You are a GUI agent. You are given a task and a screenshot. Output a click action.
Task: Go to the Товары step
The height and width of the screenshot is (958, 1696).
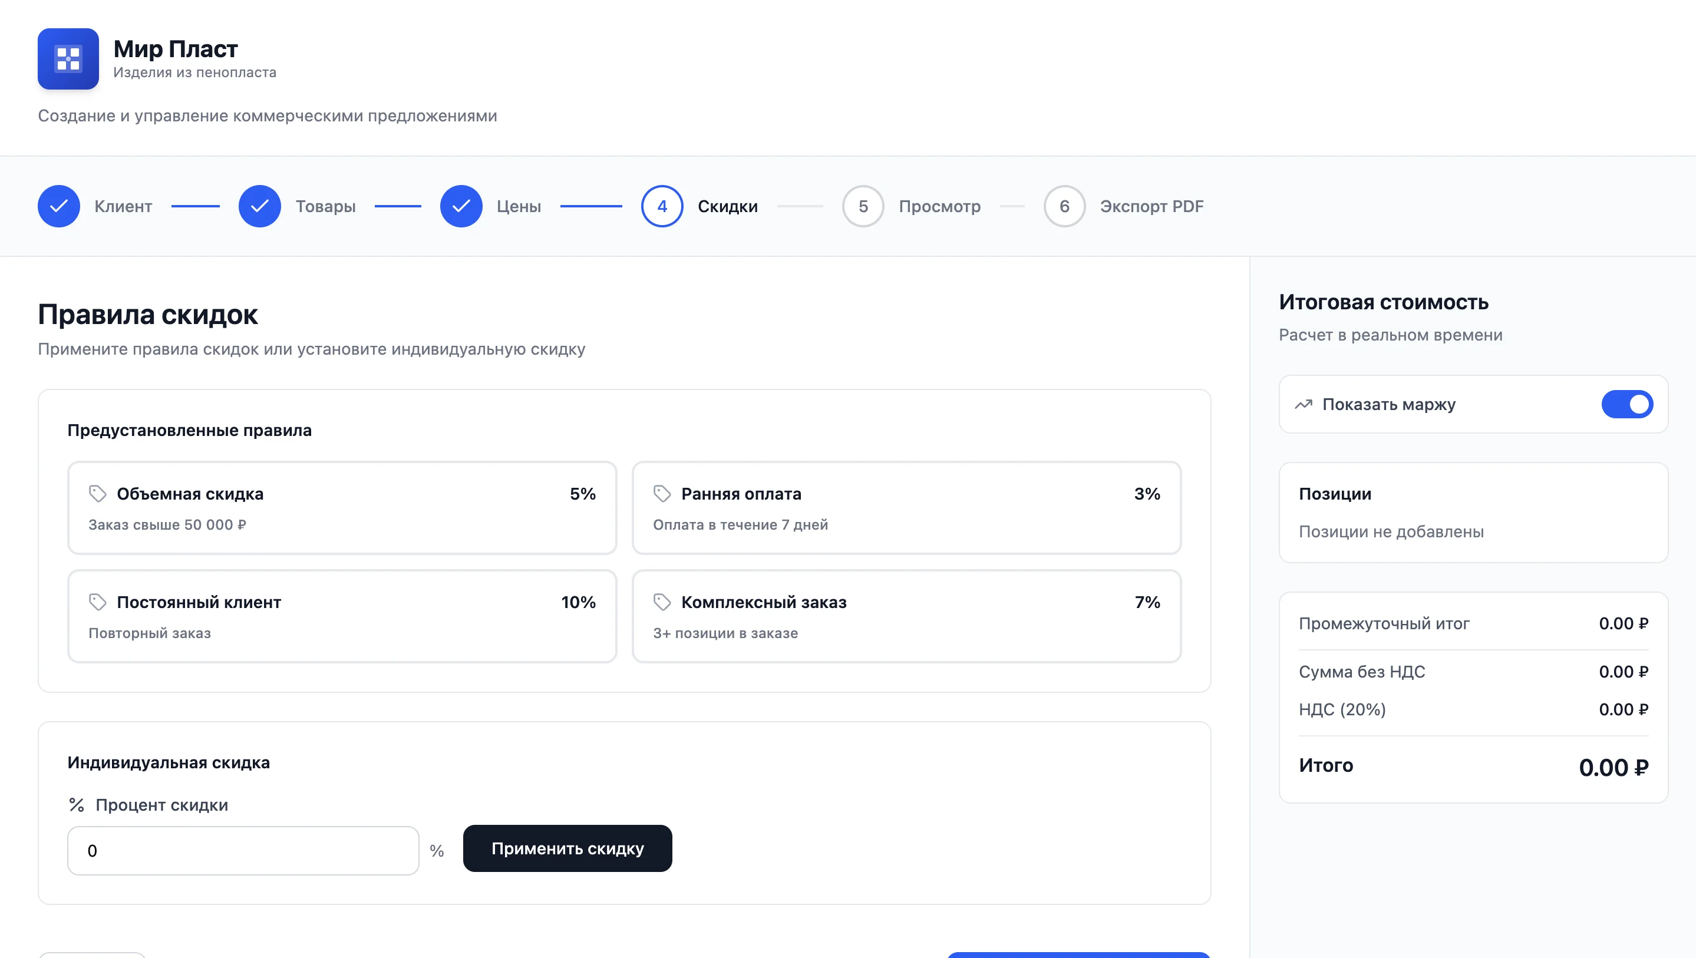click(260, 206)
